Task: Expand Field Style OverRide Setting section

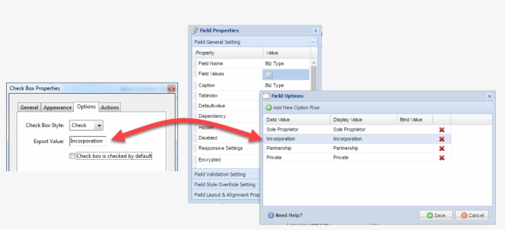Action: point(225,185)
